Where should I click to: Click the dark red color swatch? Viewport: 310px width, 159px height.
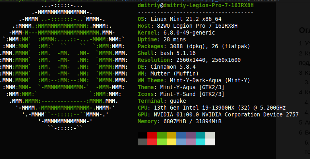pos(152,135)
